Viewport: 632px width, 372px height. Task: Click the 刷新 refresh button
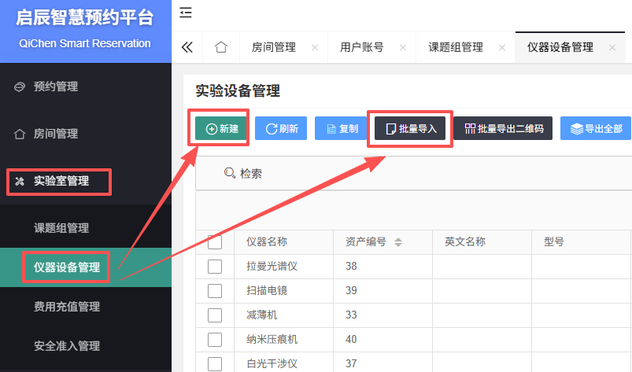click(281, 128)
